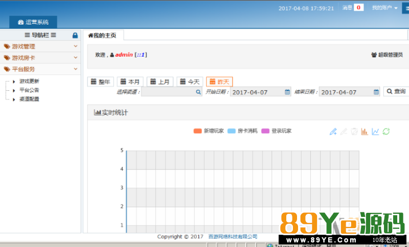409x247 pixels.
Task: Open 游戏更新 tree item
Action: point(29,82)
